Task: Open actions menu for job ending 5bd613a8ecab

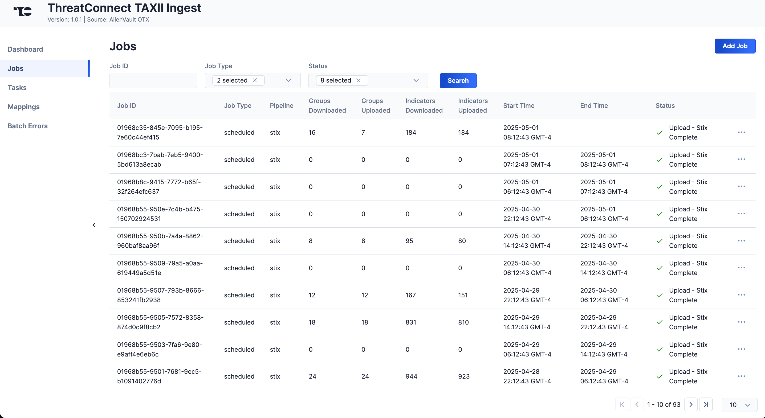Action: pyautogui.click(x=741, y=159)
